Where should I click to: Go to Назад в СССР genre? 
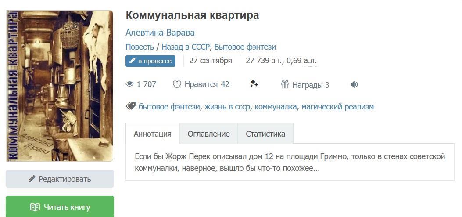click(186, 47)
